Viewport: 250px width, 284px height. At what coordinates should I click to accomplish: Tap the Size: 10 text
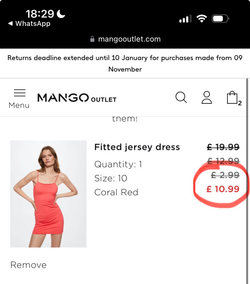coord(110,178)
